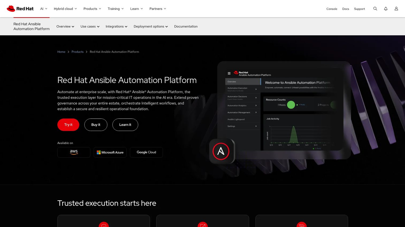The image size is (405, 227).
Task: Click the Job Activity chart peak
Action: tap(293, 127)
